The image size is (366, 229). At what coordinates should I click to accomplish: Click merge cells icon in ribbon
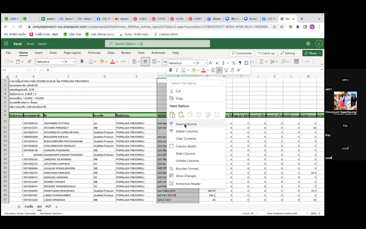tap(154, 62)
